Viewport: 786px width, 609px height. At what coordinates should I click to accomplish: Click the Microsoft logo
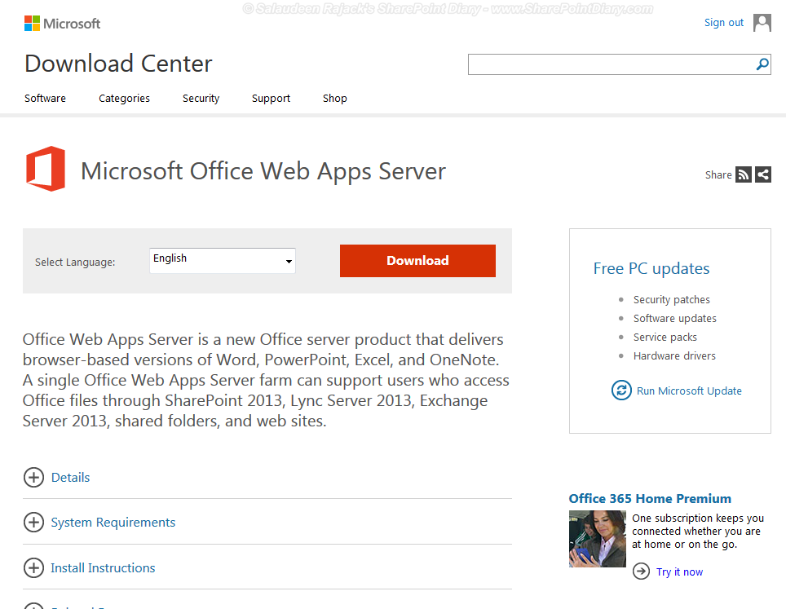[x=62, y=23]
